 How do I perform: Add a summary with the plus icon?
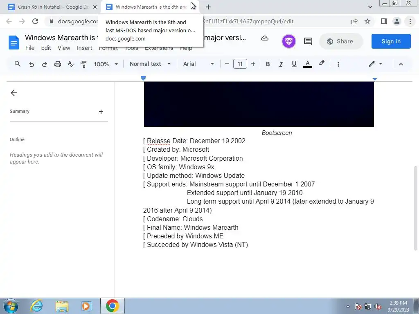pyautogui.click(x=101, y=112)
